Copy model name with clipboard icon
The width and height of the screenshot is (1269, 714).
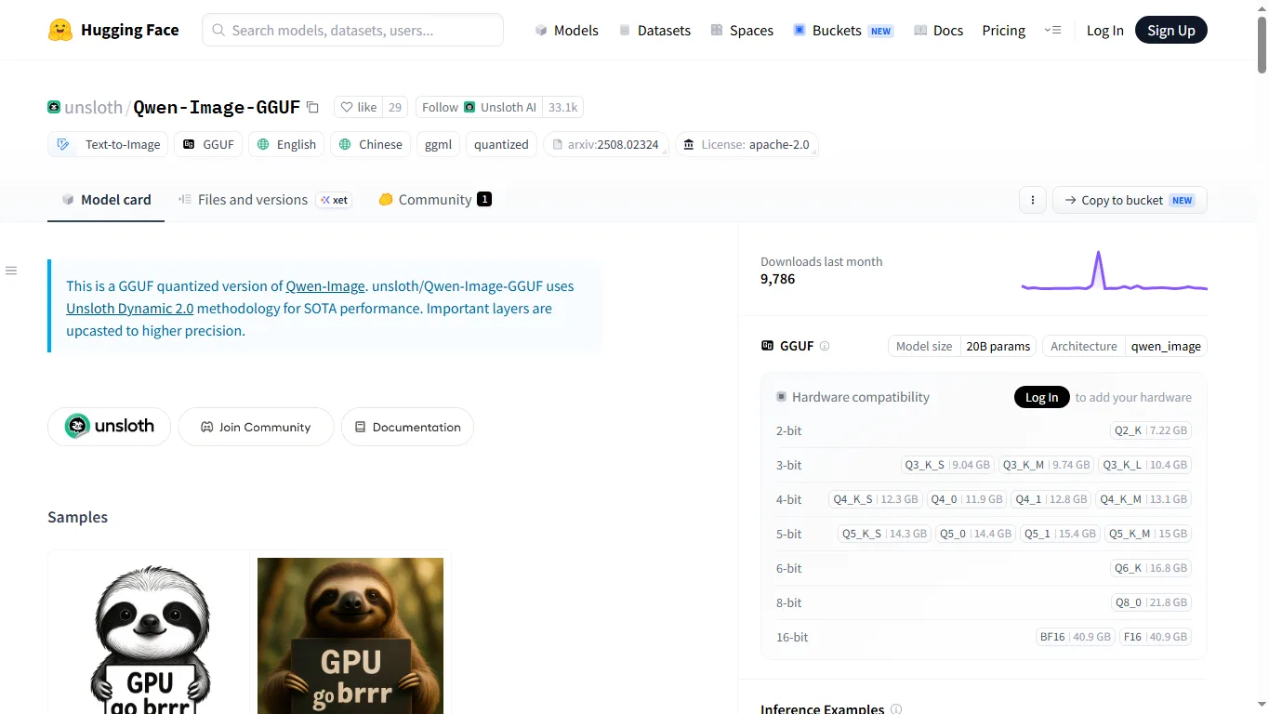312,108
